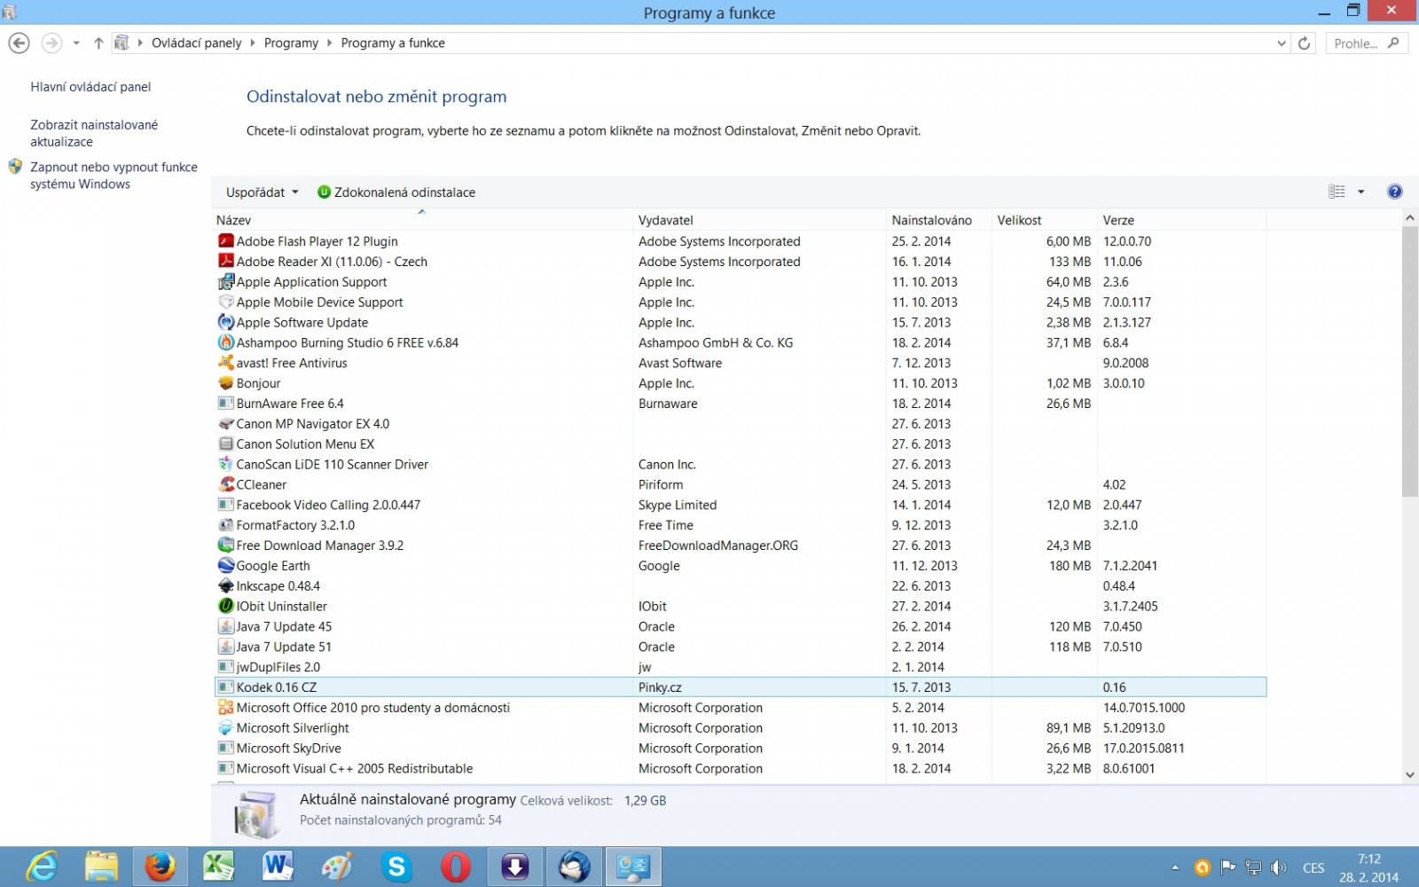This screenshot has height=887, width=1419.
Task: Click the Free Download Manager list icon
Action: 226,545
